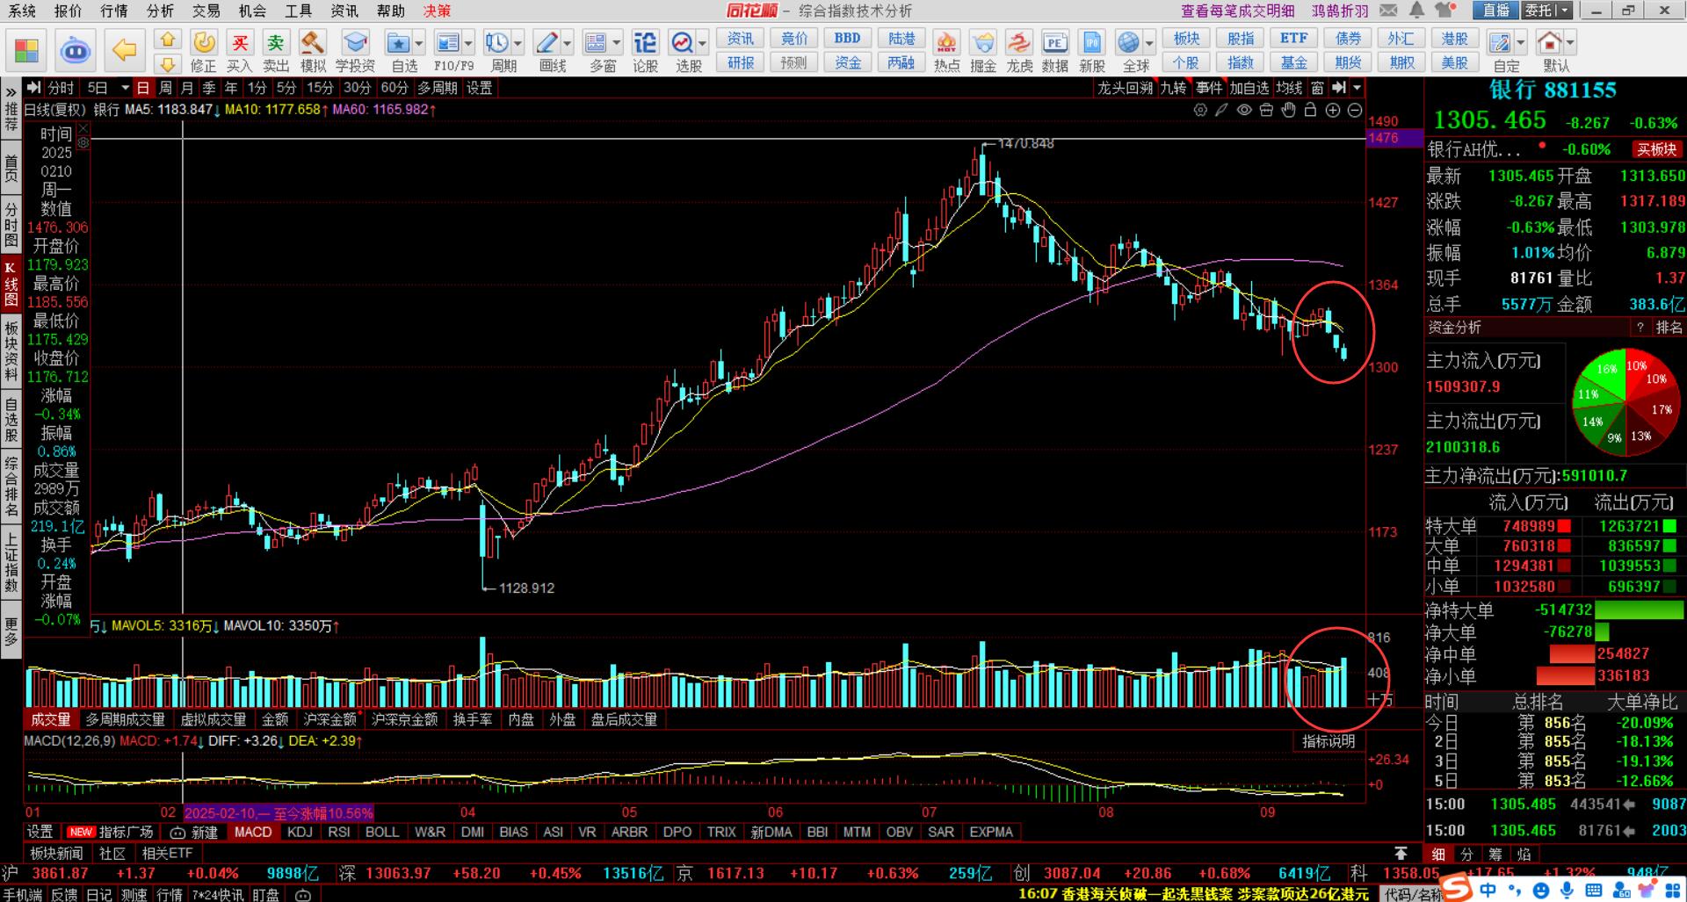The height and width of the screenshot is (902, 1687).
Task: Click the 买入 (buy) toolbar icon
Action: point(239,44)
